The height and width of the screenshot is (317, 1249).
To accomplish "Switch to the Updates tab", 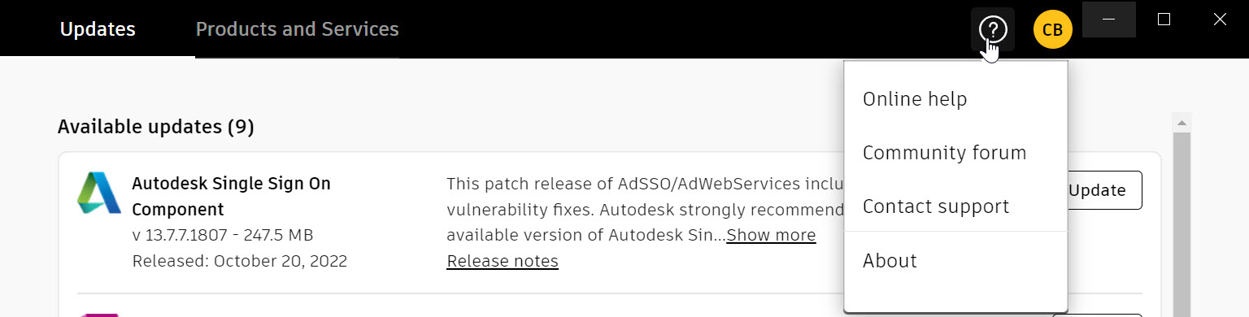I will click(x=98, y=29).
